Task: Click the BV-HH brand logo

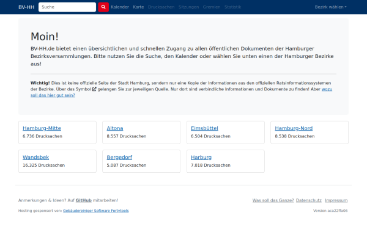Action: pyautogui.click(x=26, y=7)
